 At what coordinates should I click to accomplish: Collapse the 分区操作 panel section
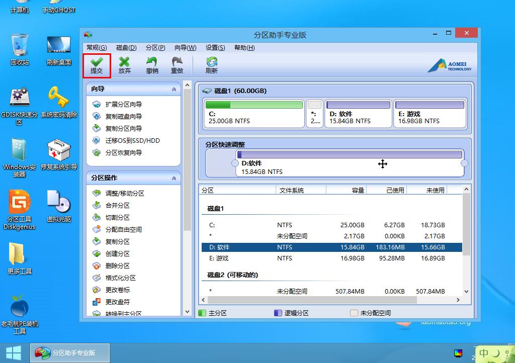(x=174, y=178)
